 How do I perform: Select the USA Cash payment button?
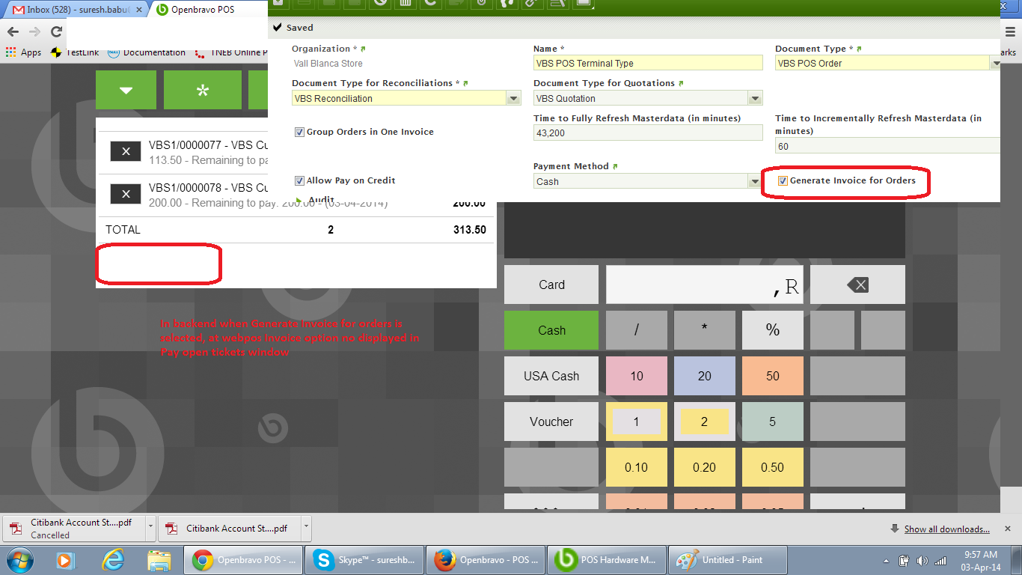tap(551, 376)
